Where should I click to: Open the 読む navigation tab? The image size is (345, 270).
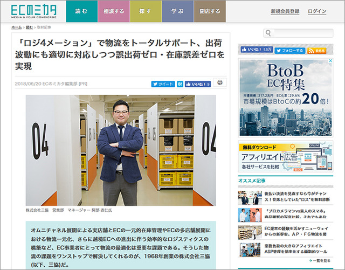(81, 11)
